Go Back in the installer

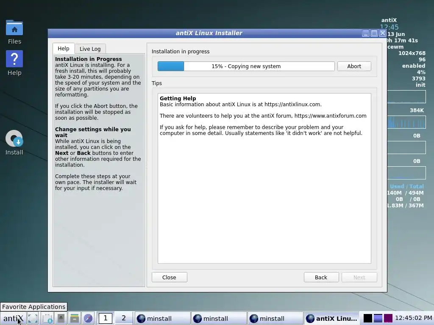click(321, 277)
